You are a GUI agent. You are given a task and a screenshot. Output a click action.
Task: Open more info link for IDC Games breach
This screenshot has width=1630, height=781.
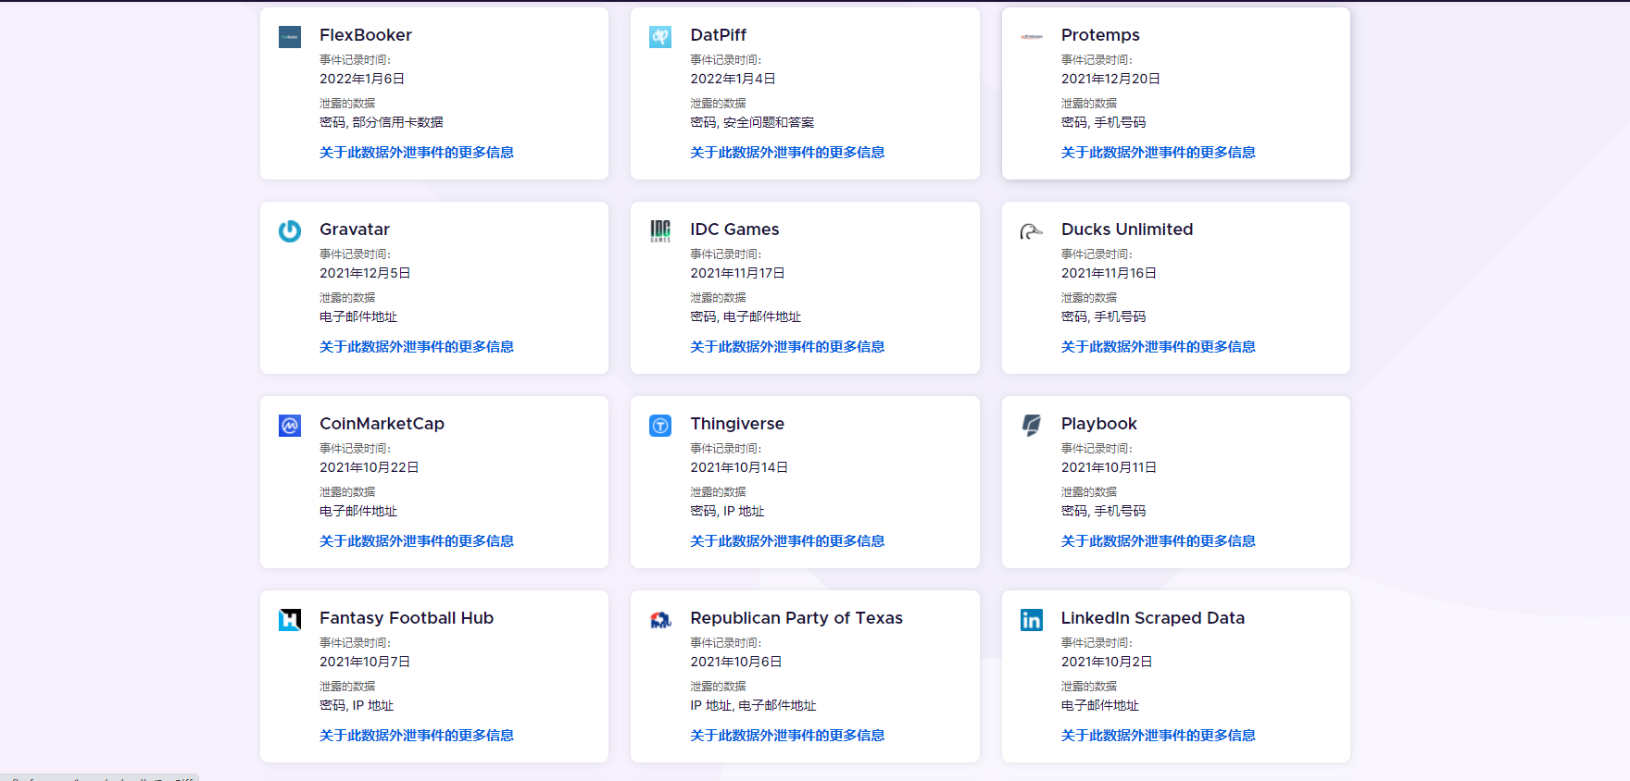click(x=787, y=347)
